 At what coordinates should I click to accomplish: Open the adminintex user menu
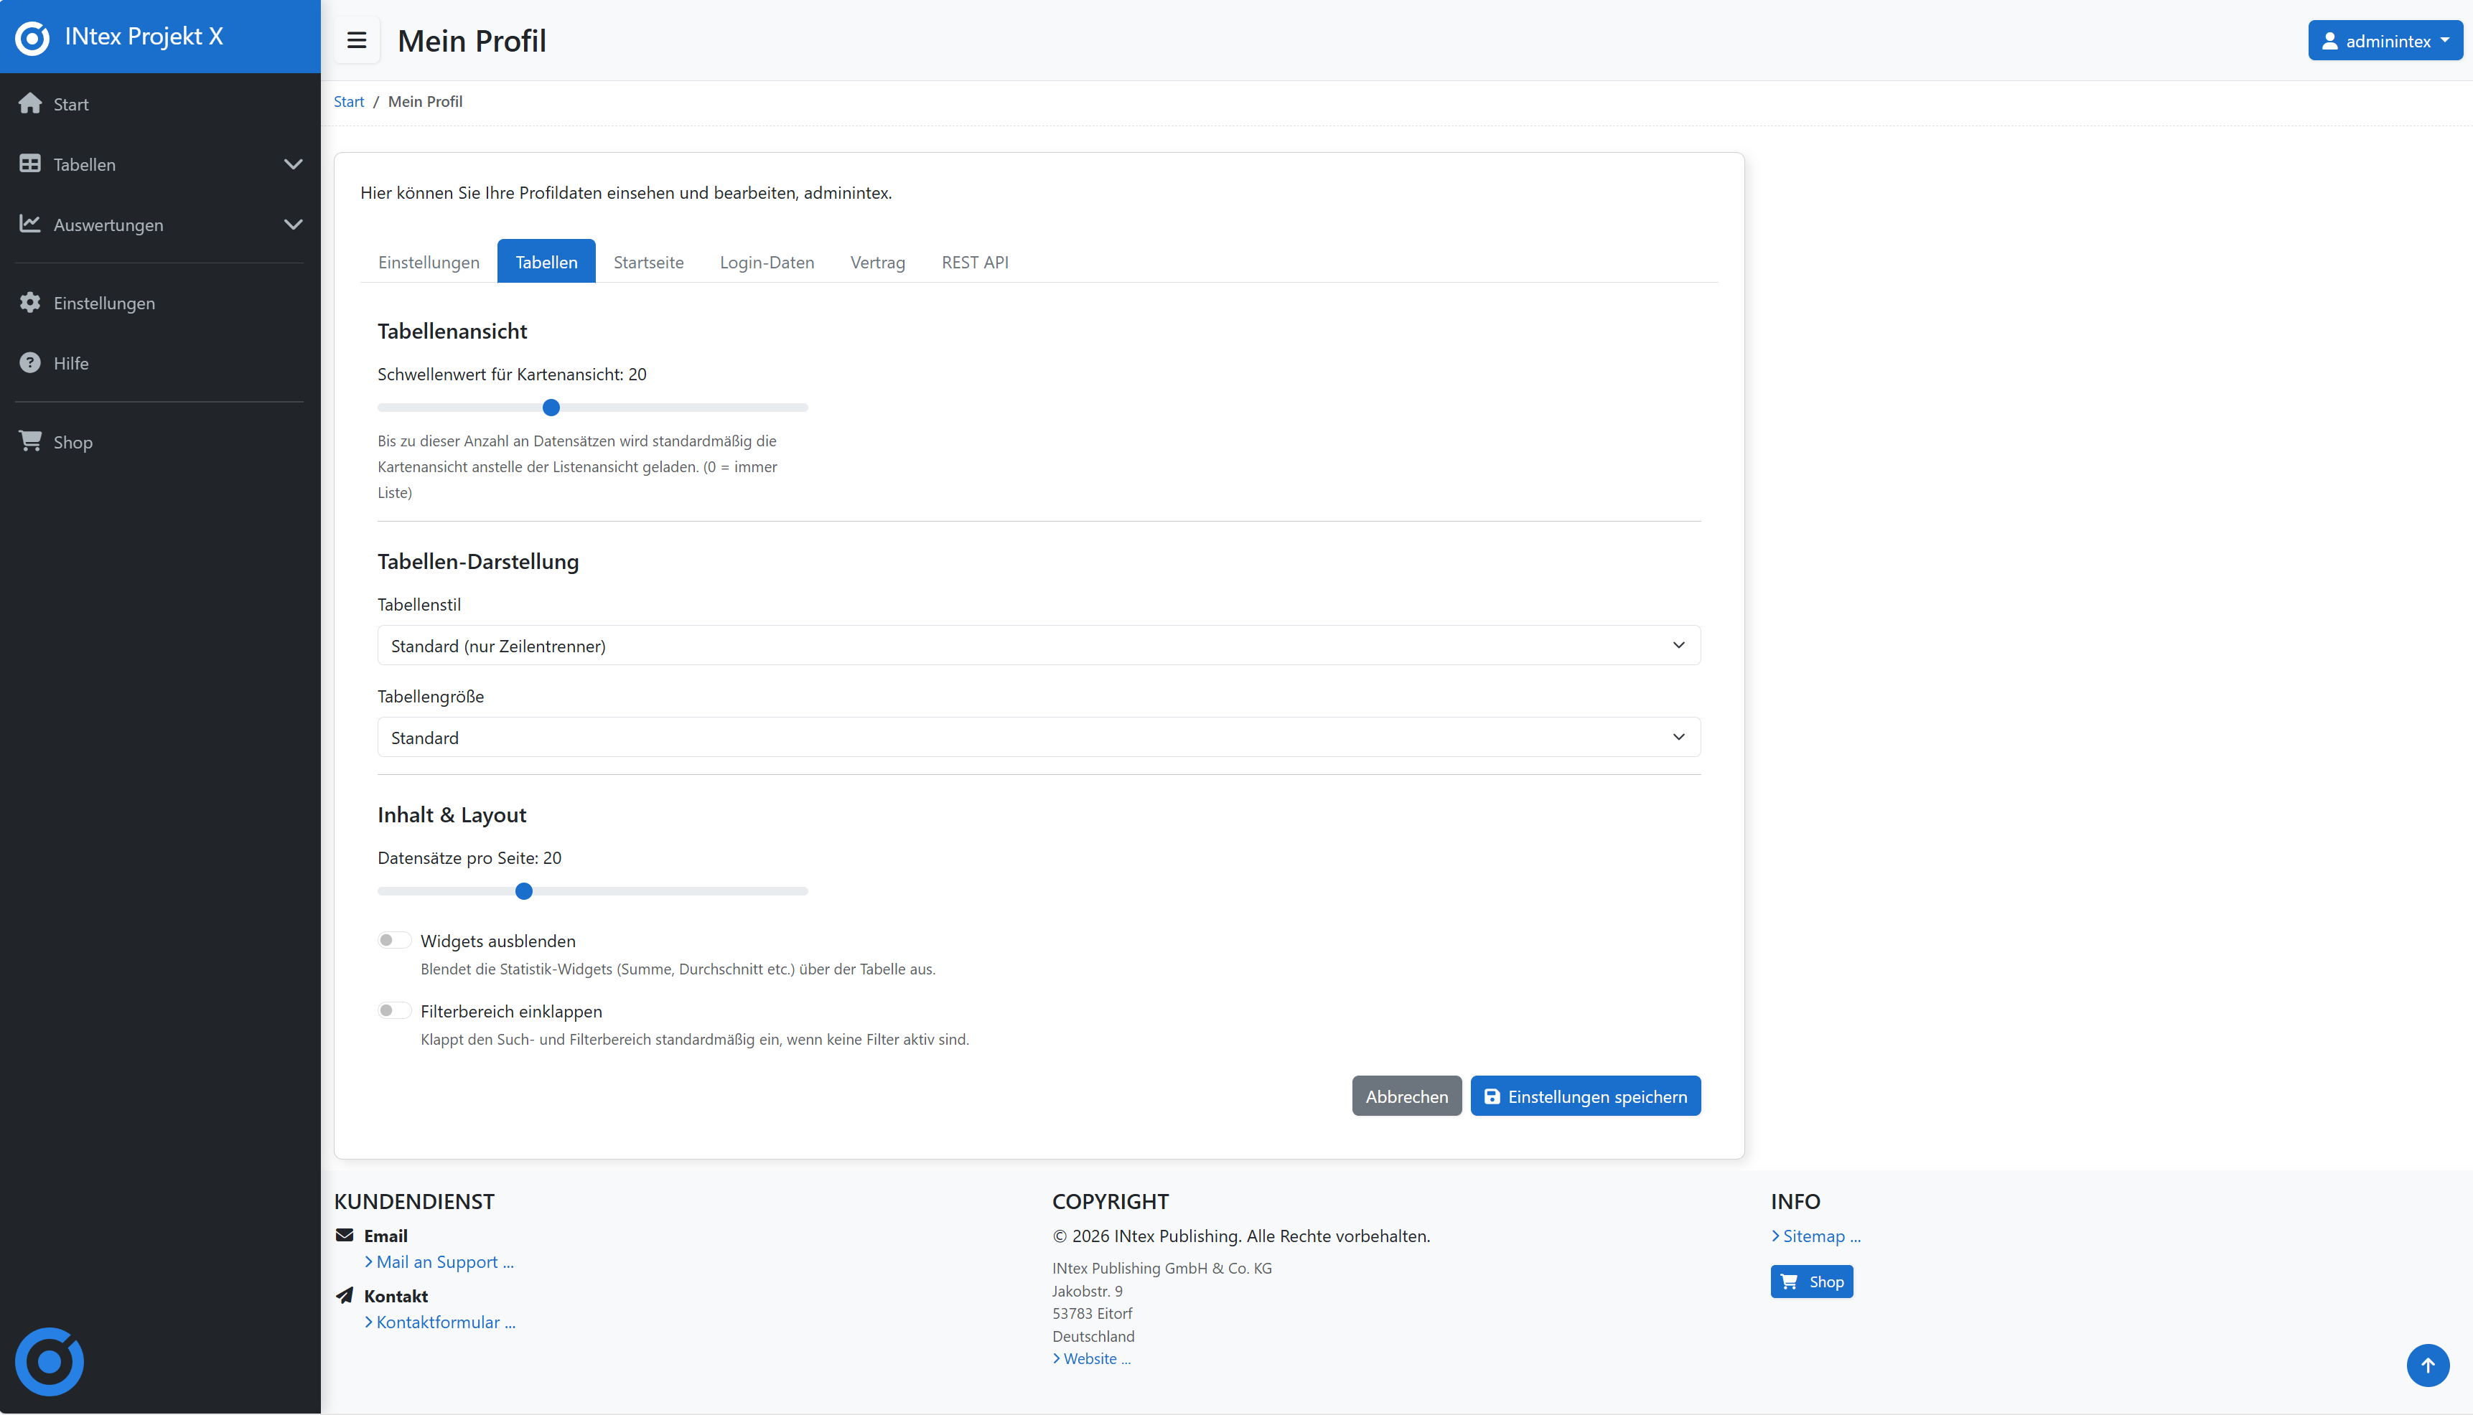(x=2385, y=41)
